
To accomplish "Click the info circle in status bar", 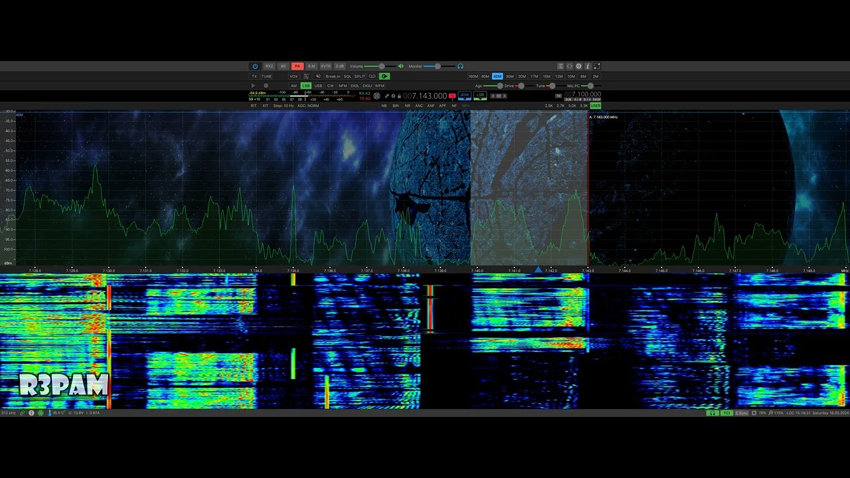I will pyautogui.click(x=31, y=413).
